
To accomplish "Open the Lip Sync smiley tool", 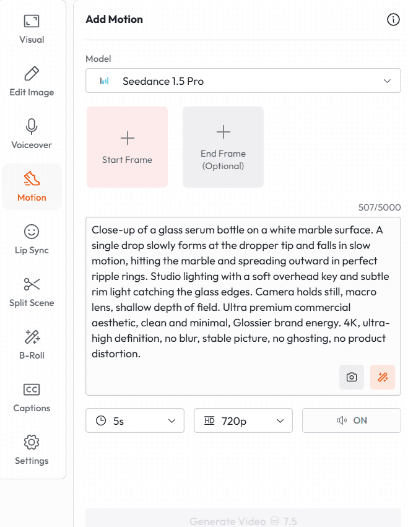I will [32, 240].
